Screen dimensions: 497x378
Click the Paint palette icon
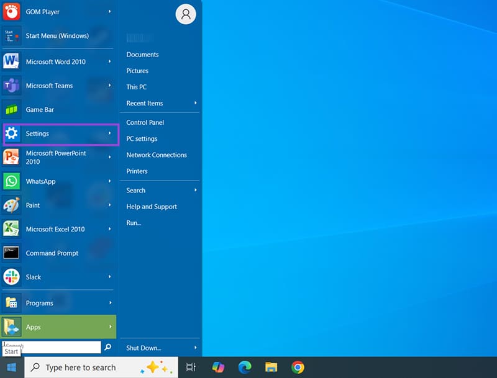[x=11, y=205]
